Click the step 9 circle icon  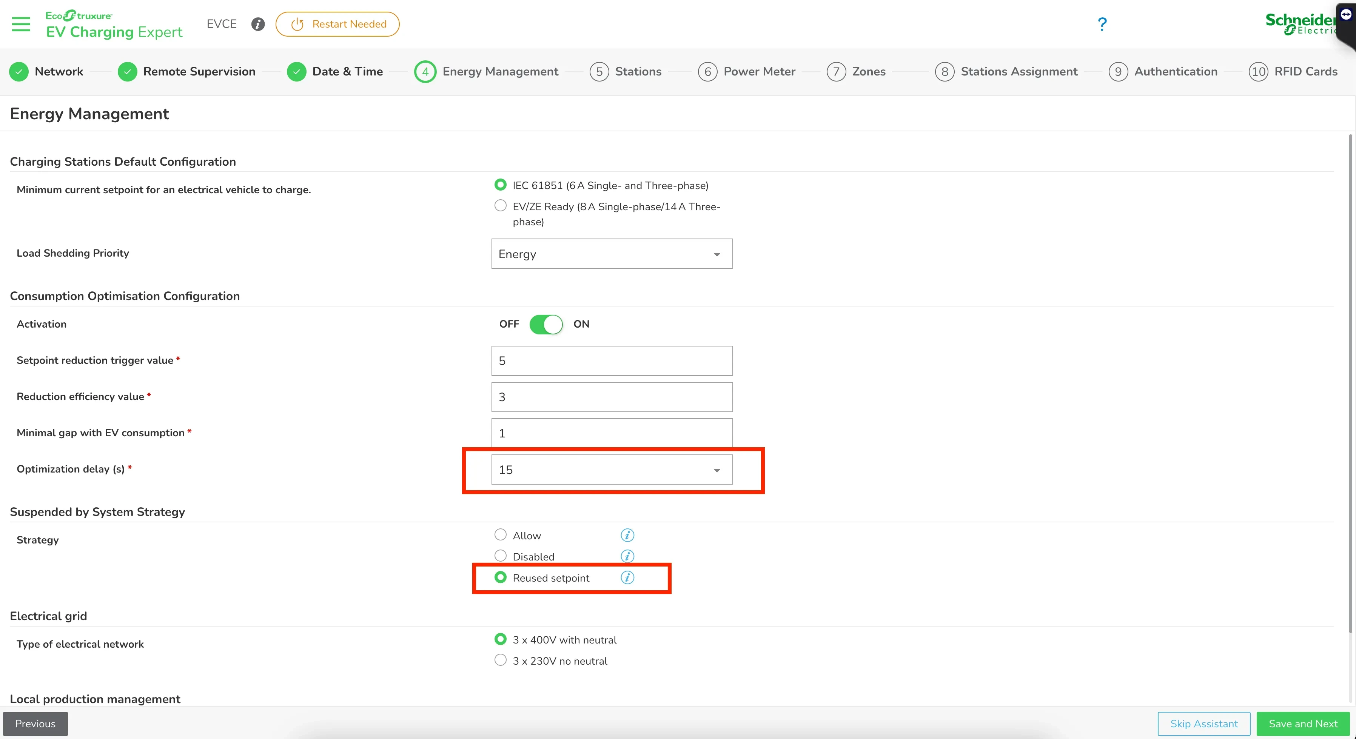point(1119,72)
